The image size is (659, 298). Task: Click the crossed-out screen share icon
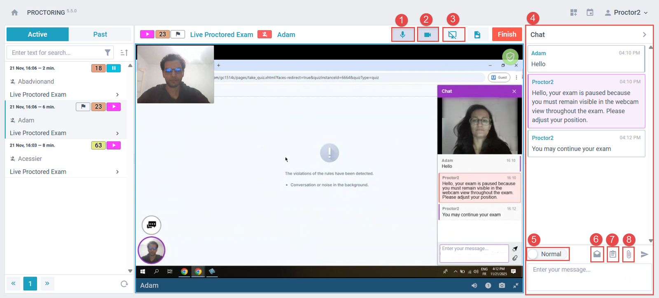(453, 35)
